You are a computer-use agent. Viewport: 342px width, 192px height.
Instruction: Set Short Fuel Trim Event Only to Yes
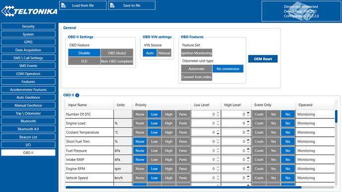273,141
